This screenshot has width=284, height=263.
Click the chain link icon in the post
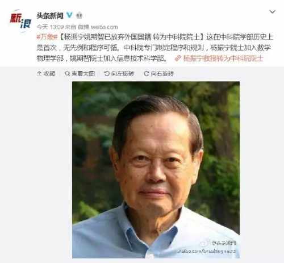click(178, 59)
